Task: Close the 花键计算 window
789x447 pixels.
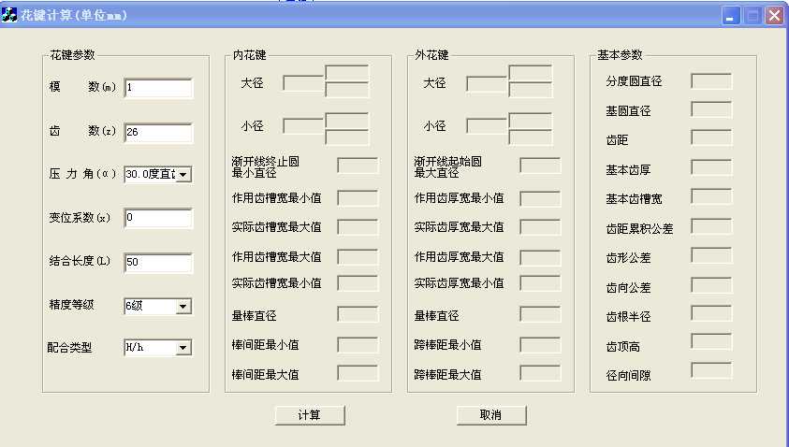Action: click(x=774, y=15)
